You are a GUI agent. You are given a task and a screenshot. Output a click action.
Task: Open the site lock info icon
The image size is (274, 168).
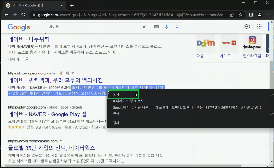click(x=34, y=15)
